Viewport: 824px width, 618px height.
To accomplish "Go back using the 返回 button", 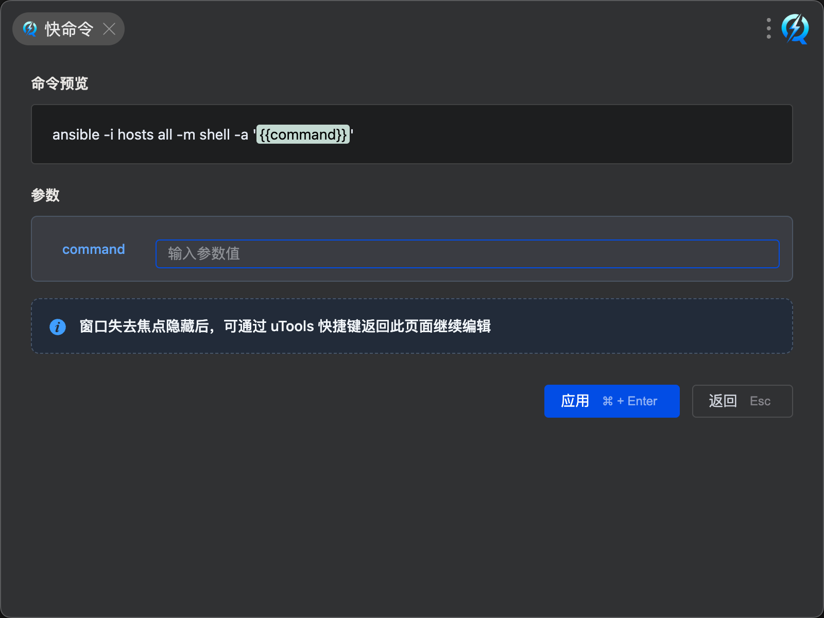I will pos(723,401).
